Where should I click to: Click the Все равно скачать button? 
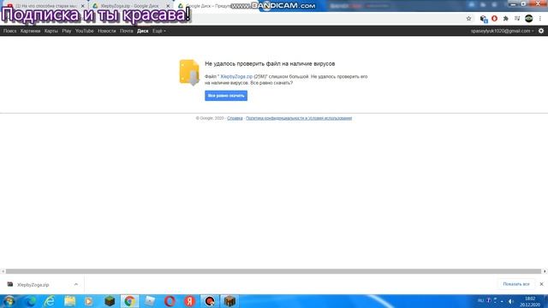click(x=226, y=96)
